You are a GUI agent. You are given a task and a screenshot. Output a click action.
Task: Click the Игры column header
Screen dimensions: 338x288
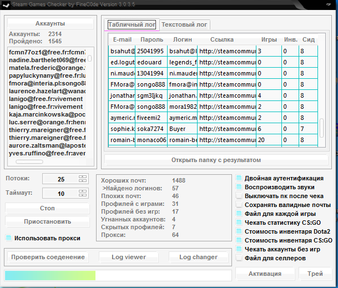tap(269, 39)
